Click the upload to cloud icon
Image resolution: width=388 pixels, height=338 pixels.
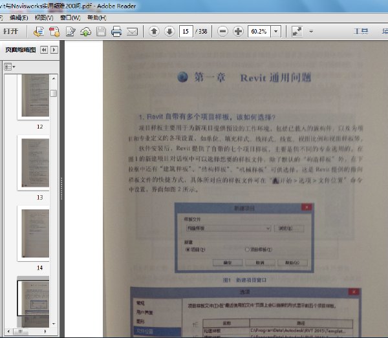click(x=85, y=32)
